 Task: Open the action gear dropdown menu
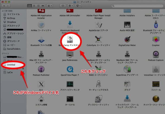70,6
